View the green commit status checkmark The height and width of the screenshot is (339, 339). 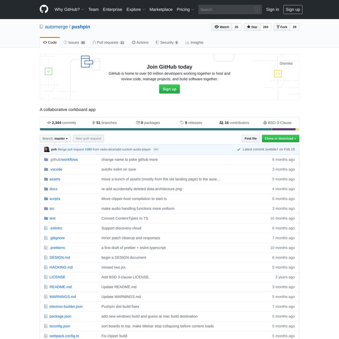[x=239, y=149]
